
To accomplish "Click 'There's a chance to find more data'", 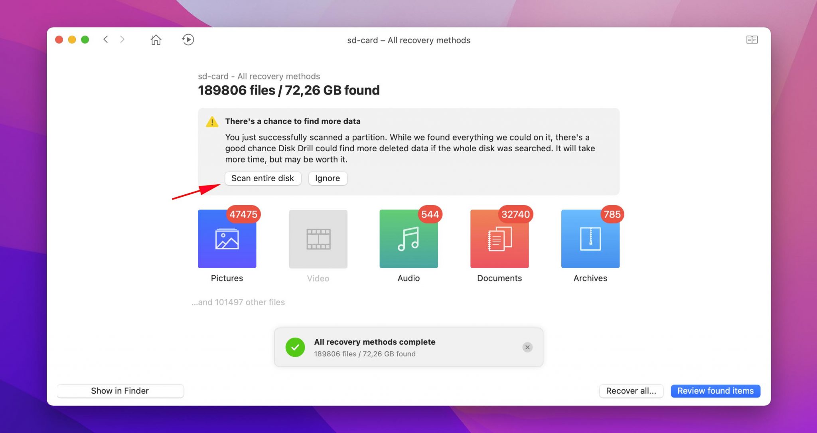I will [293, 121].
